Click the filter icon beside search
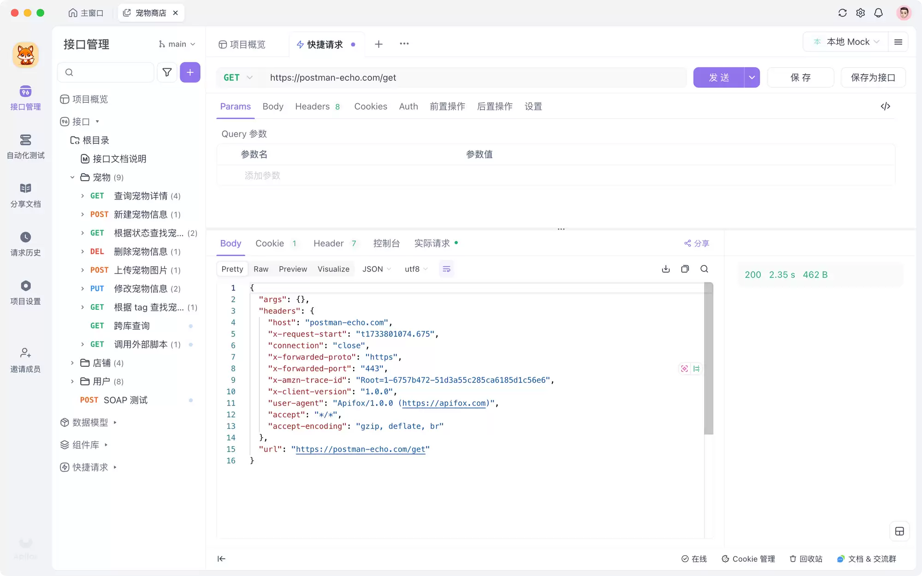922x576 pixels. coord(167,72)
